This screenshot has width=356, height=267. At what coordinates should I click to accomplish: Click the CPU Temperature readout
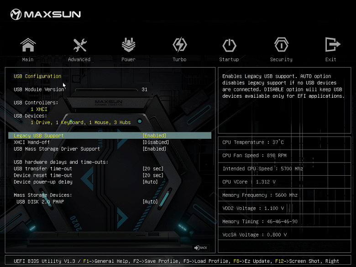pos(253,142)
